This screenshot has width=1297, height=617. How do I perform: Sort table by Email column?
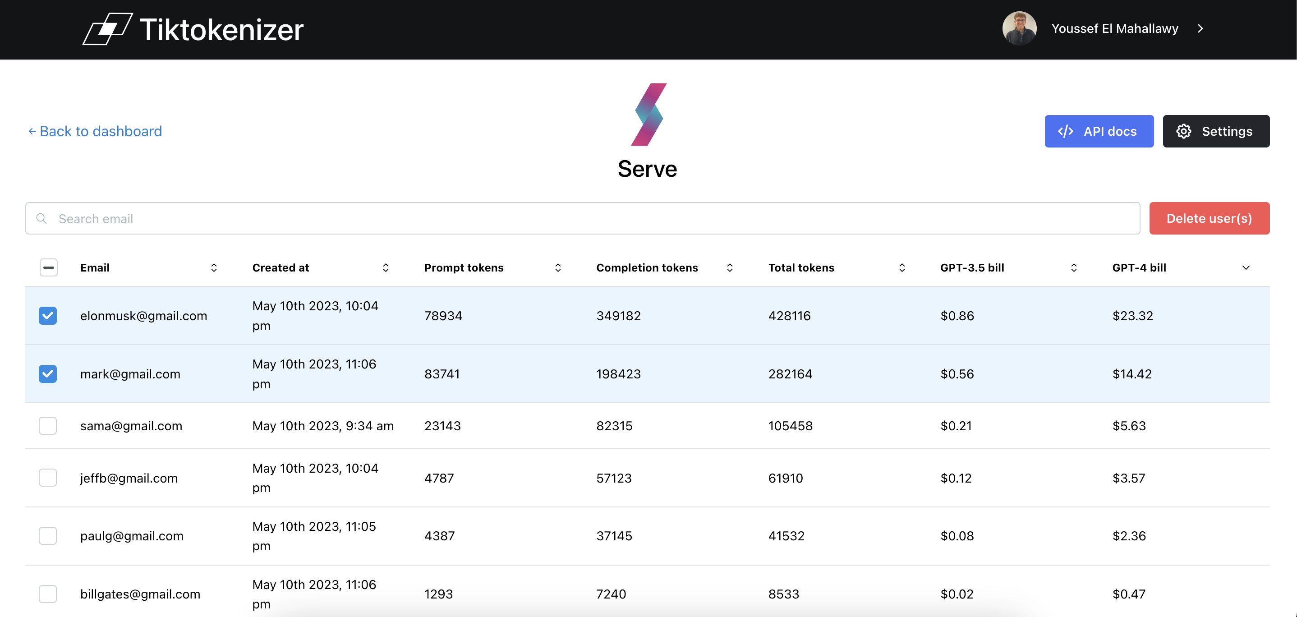pyautogui.click(x=213, y=267)
